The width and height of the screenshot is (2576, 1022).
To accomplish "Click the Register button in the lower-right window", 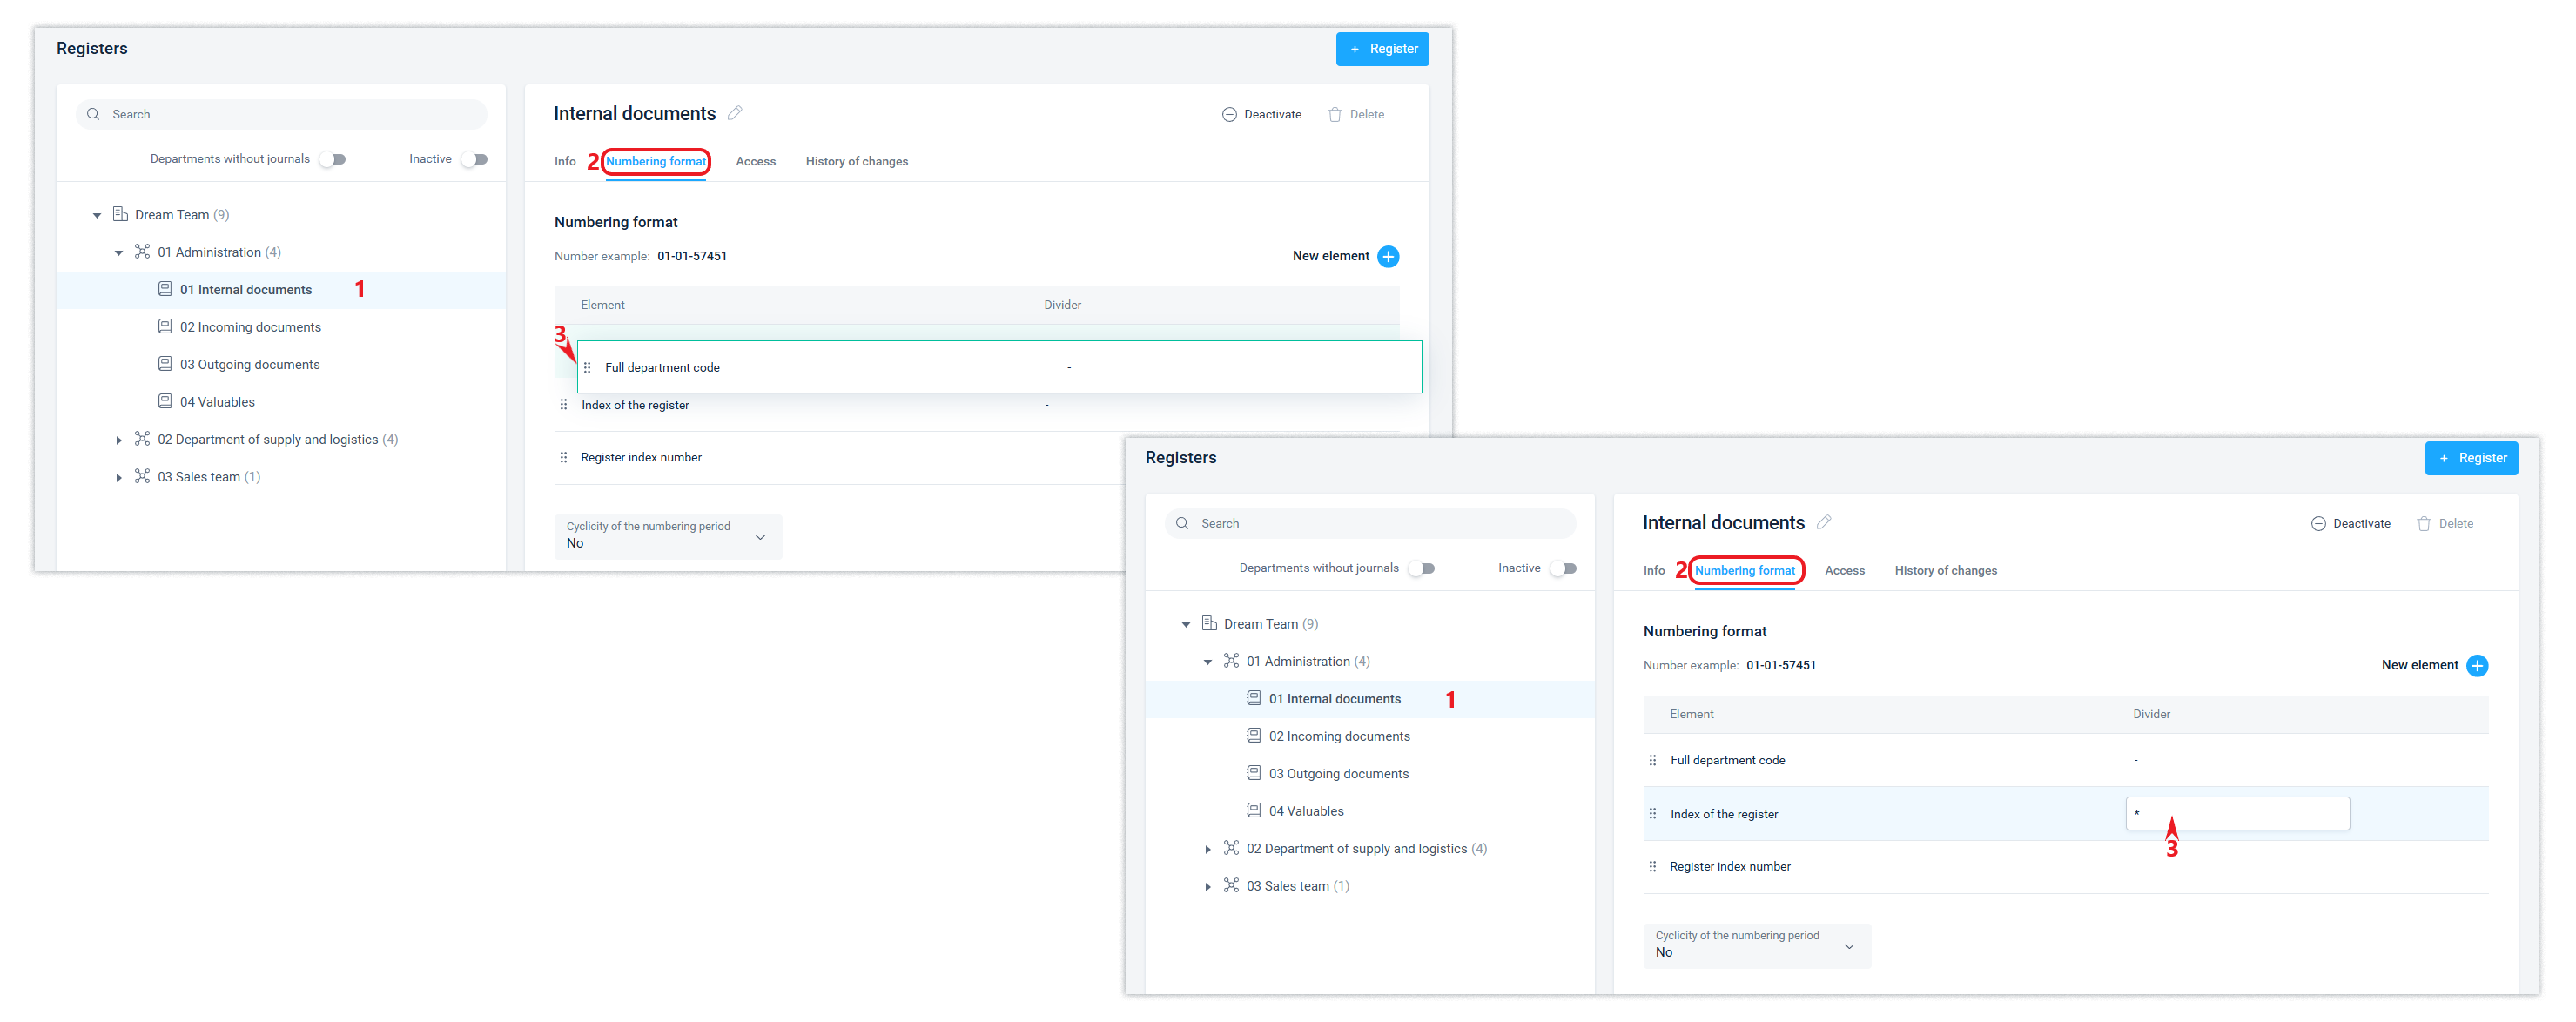I will coord(2471,458).
